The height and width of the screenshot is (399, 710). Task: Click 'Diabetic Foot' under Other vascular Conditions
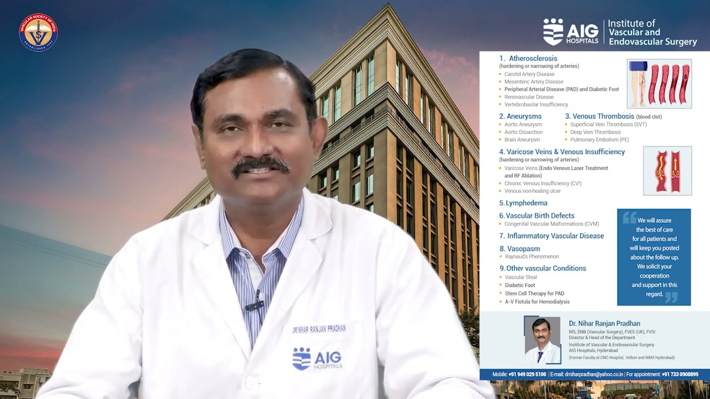[x=520, y=285]
